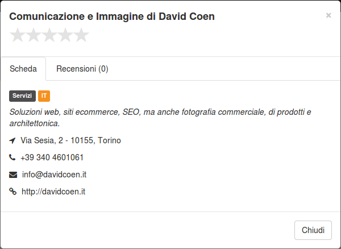Click the location arrow icon beside the address
Screen dimensions: 341x249
13,140
